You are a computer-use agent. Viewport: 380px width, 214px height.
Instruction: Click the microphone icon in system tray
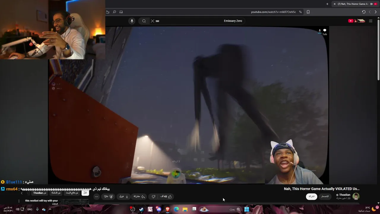pyautogui.click(x=37, y=209)
